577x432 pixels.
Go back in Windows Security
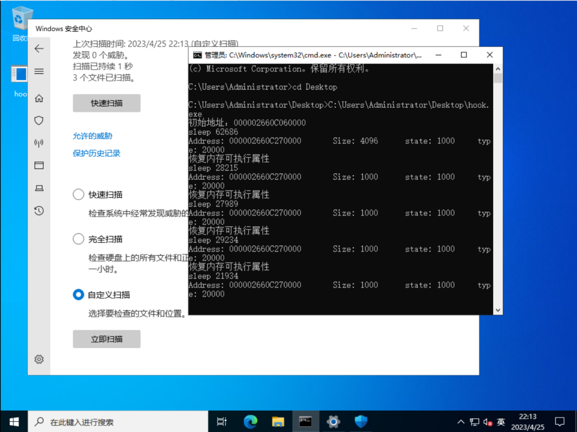39,49
